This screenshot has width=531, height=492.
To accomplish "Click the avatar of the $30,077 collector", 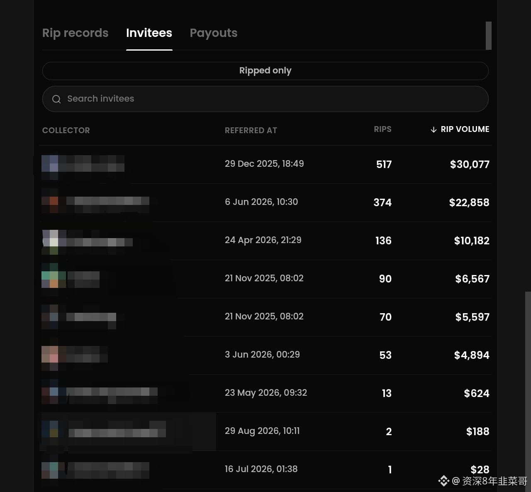I will [50, 164].
